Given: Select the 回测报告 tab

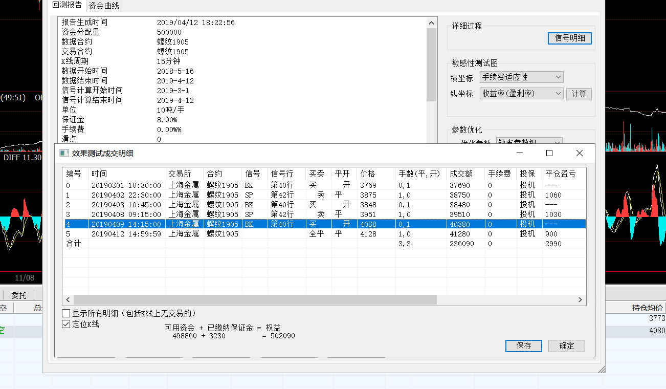Looking at the screenshot, I should (x=67, y=6).
